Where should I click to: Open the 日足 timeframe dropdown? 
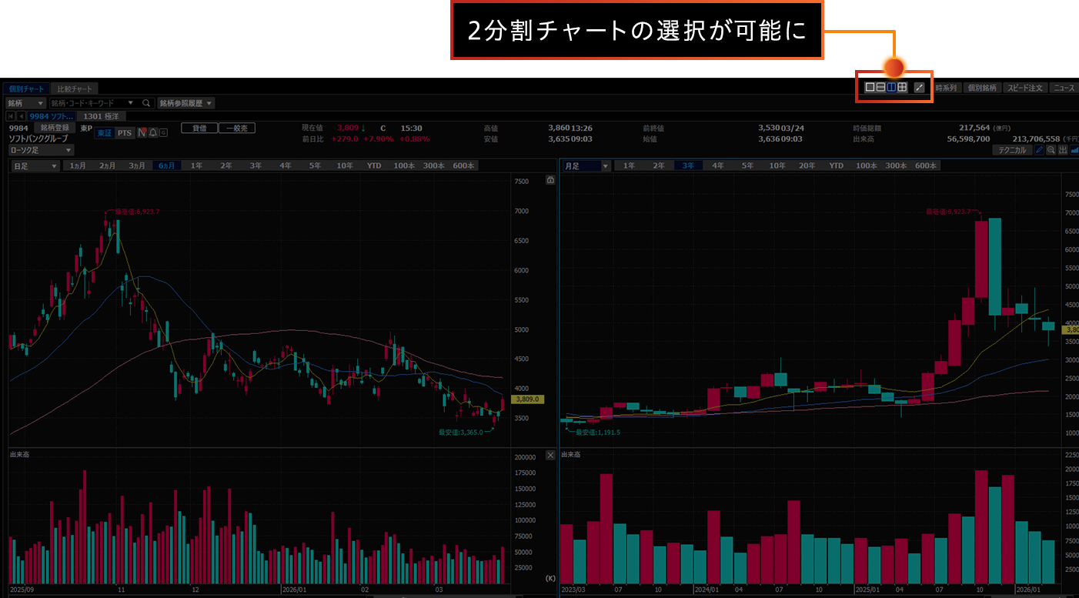35,165
